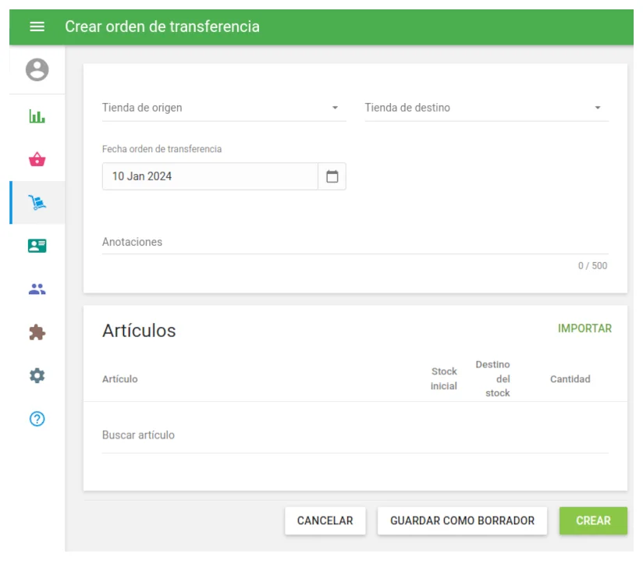Click the IMPORTAR link

pyautogui.click(x=584, y=328)
